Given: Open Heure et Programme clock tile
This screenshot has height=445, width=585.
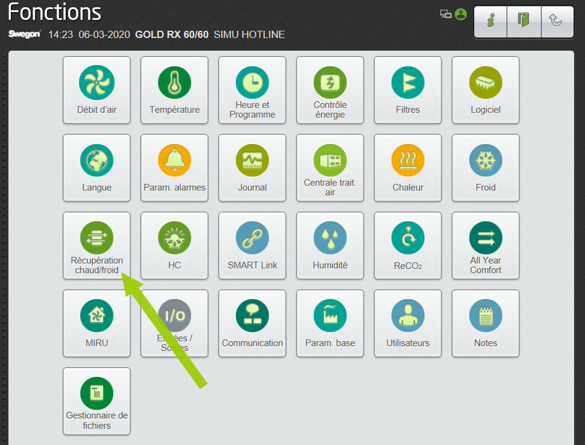Looking at the screenshot, I should tap(252, 90).
